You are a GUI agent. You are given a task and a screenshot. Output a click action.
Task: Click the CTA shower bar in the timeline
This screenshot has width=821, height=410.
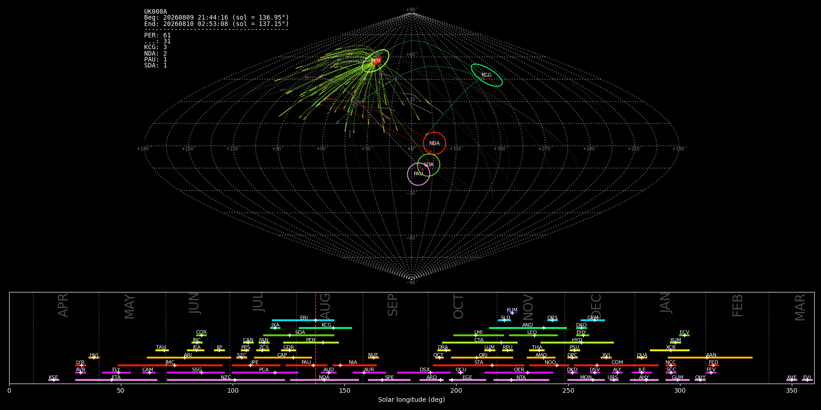[x=480, y=343]
